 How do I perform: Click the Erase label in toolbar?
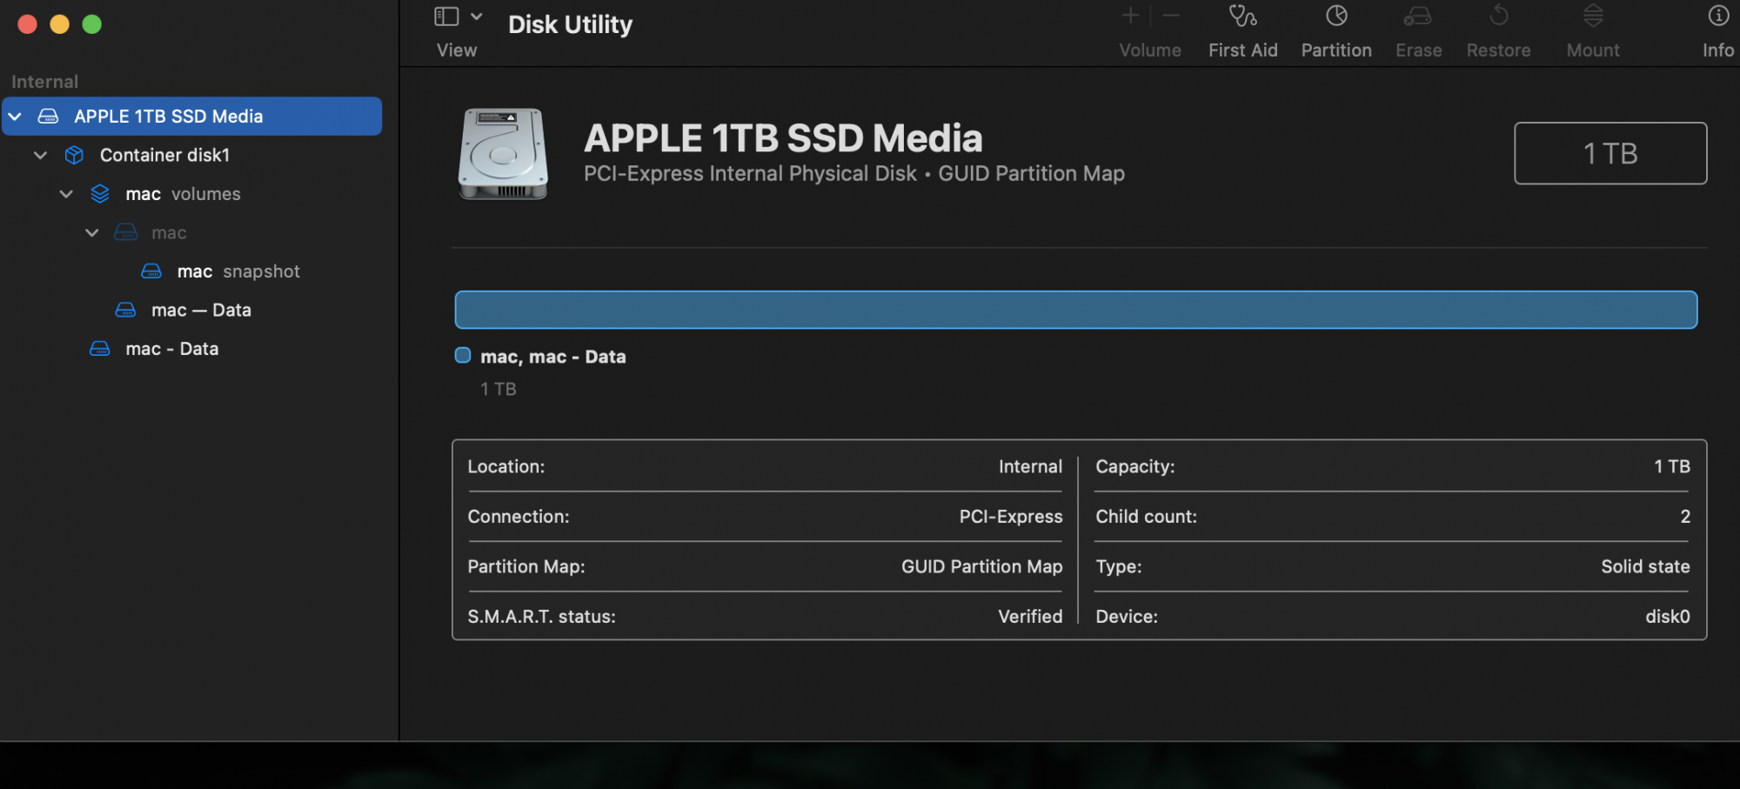[1419, 50]
